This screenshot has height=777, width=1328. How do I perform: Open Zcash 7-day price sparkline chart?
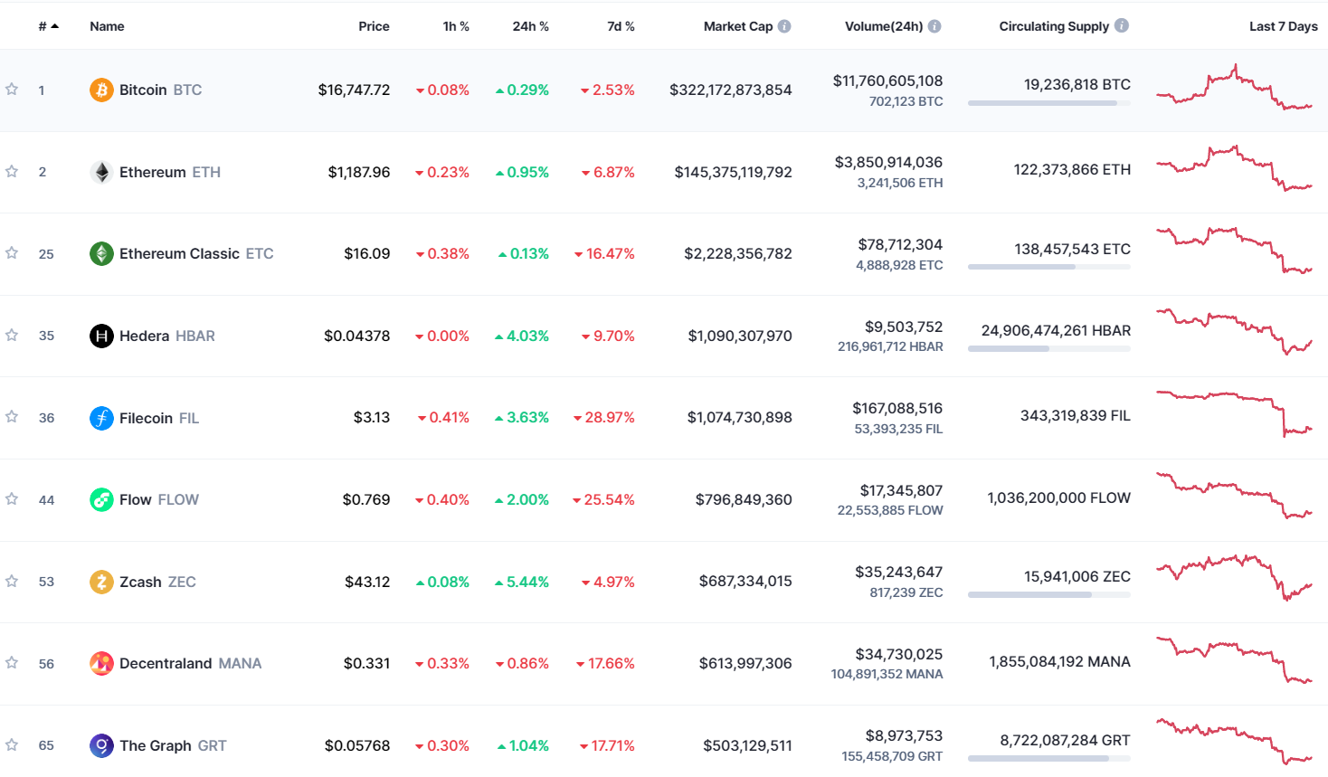pos(1235,578)
